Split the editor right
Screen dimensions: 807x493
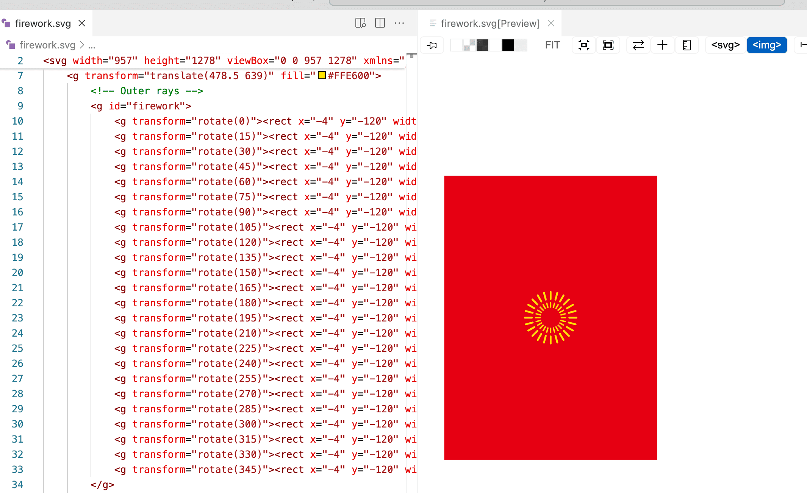(380, 23)
